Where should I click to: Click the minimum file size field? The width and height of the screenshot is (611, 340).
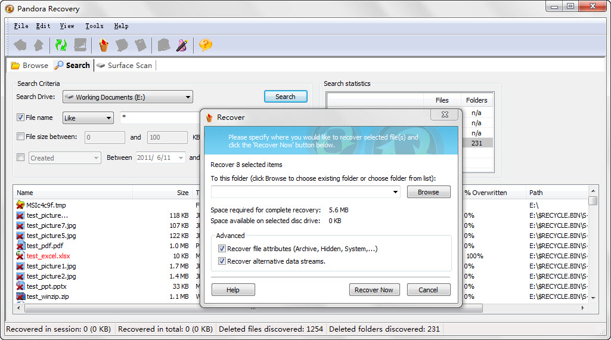[105, 137]
